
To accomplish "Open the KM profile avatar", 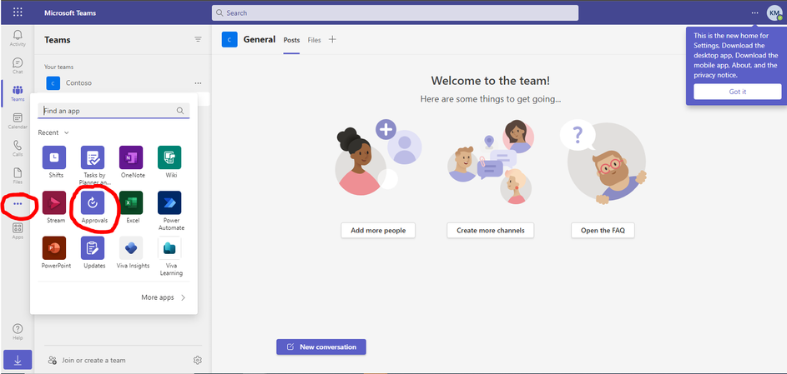I will [774, 12].
